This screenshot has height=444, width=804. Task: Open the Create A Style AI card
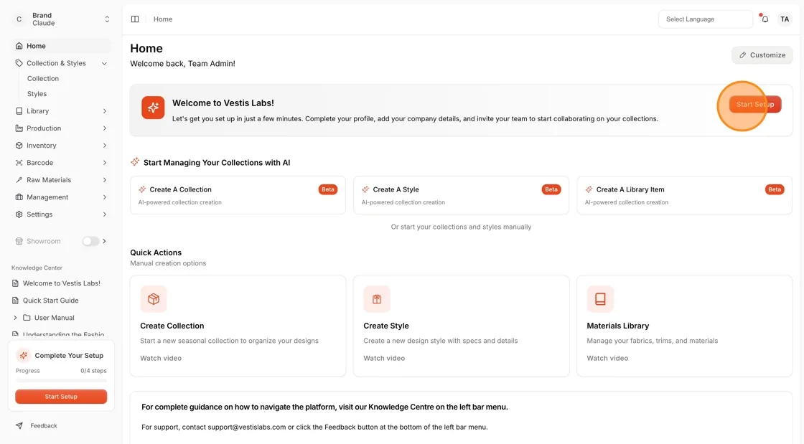point(461,196)
